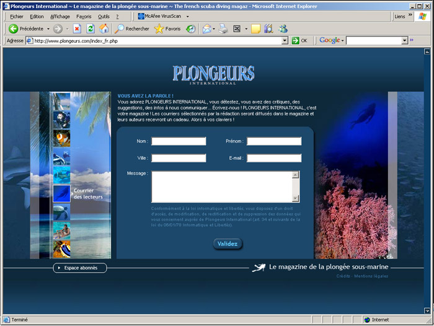Viewport: 434px width, 326px height.
Task: Click the Print icon in toolbar
Action: [x=223, y=29]
